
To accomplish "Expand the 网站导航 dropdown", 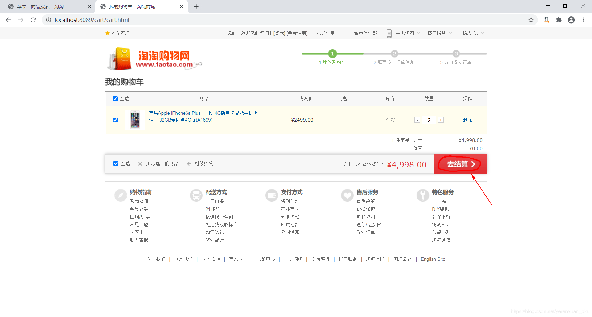I will point(482,33).
